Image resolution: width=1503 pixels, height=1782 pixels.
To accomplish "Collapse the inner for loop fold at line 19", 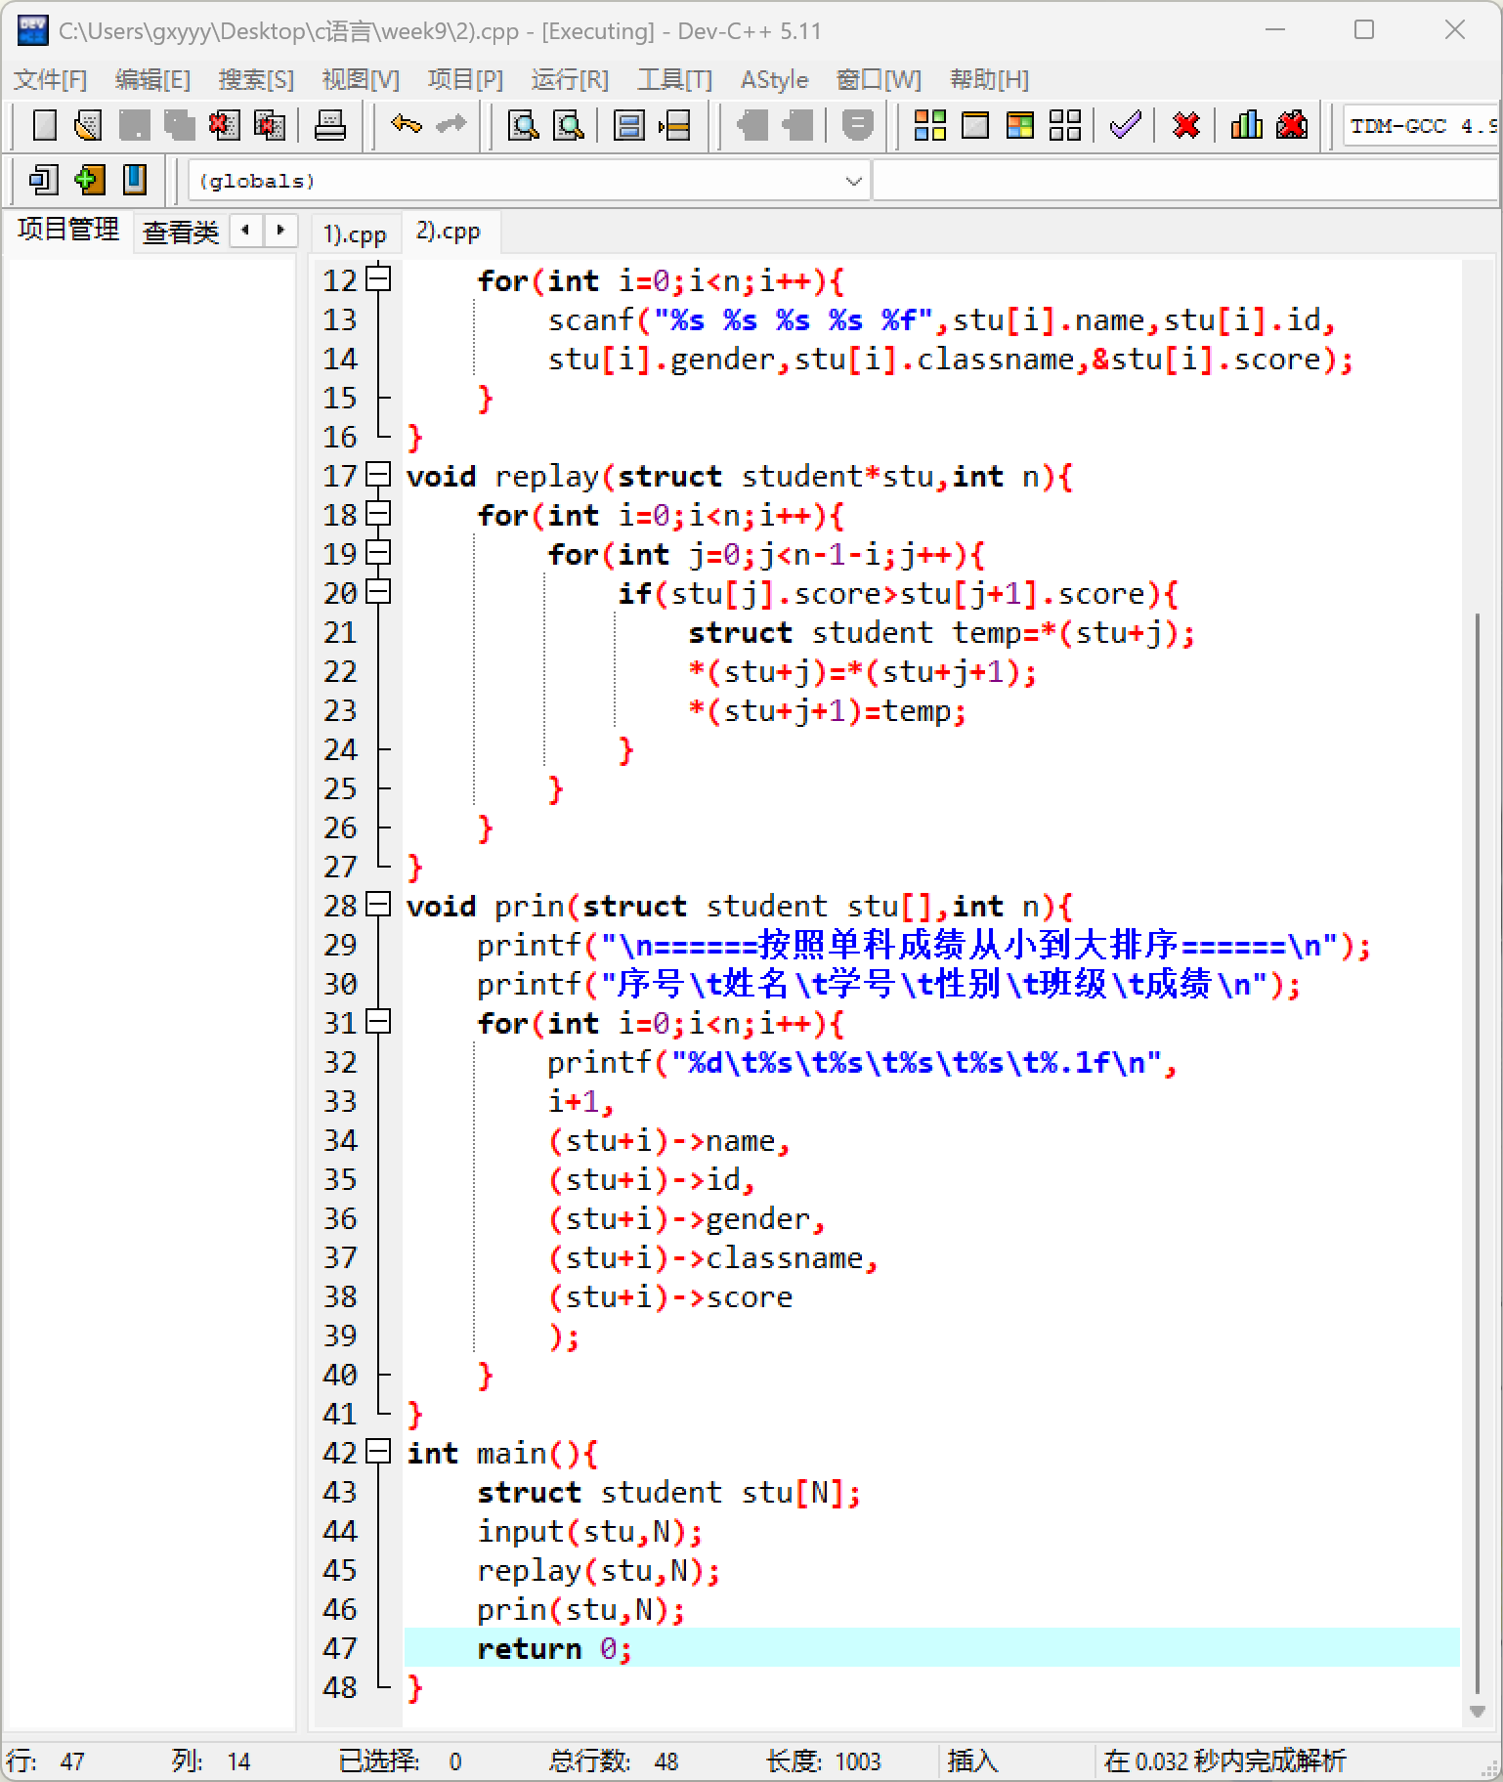I will 378,554.
